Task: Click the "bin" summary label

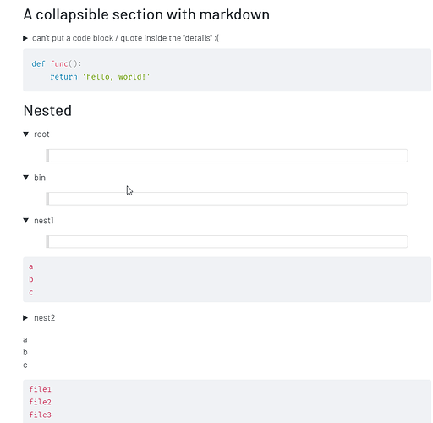Action: (x=40, y=178)
